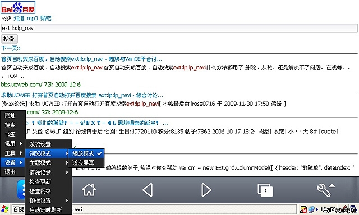Viewport: 359px width, 215px height.
Task: Click the blue app icon in bottom toolbar
Action: click(21, 190)
